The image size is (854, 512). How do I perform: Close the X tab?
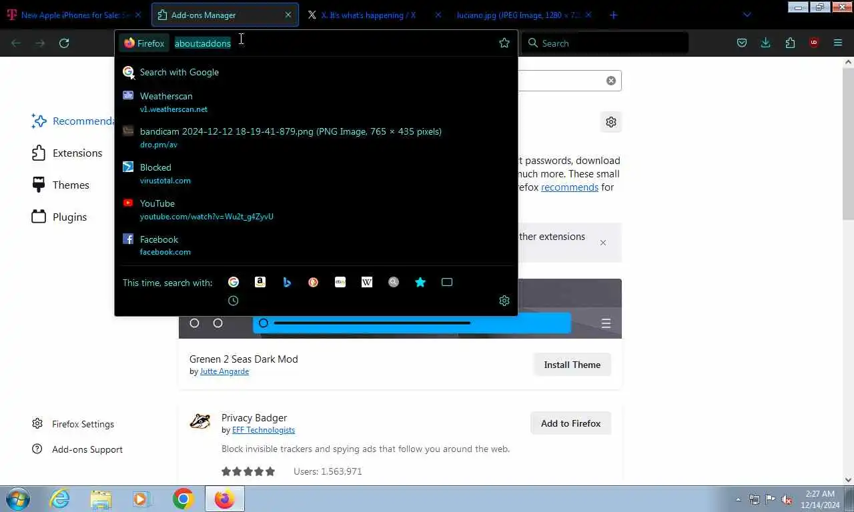tap(438, 15)
